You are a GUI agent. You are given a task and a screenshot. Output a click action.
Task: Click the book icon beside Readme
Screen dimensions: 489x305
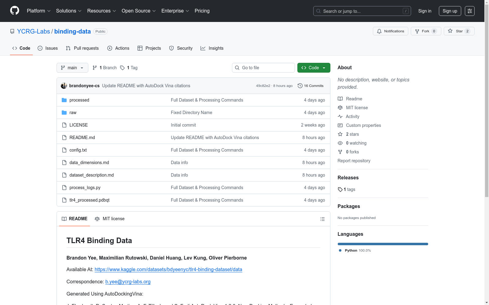click(340, 99)
